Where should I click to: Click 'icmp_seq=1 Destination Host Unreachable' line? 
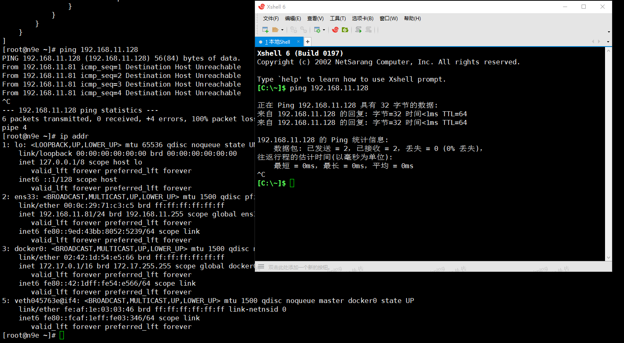(x=122, y=67)
